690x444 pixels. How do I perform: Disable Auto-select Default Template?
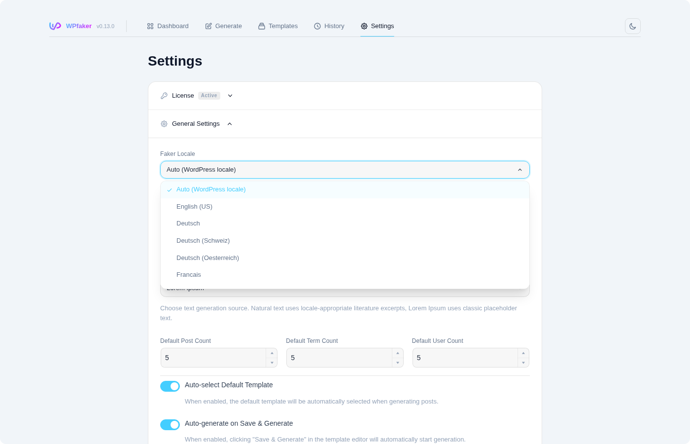pos(170,386)
